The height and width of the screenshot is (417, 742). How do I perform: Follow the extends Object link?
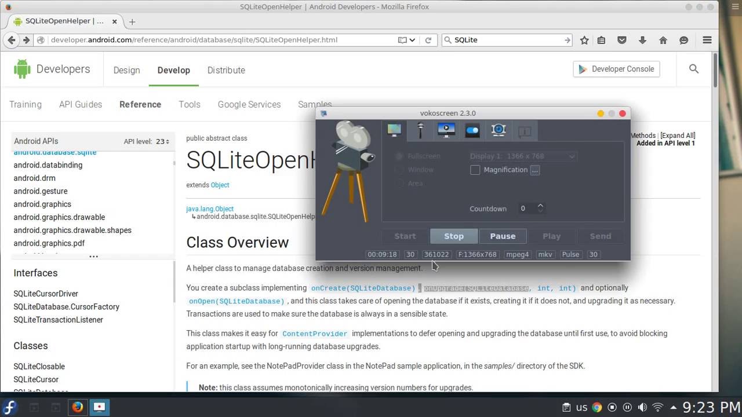tap(220, 185)
